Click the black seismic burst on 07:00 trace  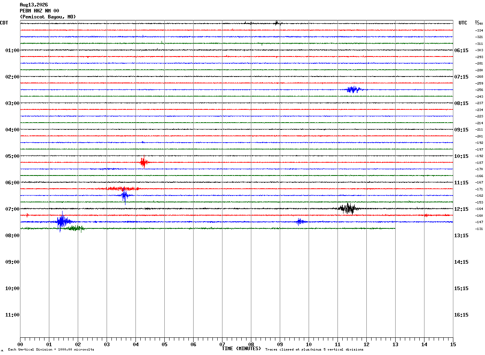tap(348, 208)
